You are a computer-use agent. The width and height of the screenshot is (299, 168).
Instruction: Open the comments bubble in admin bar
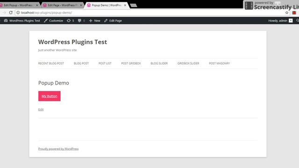pos(81,21)
